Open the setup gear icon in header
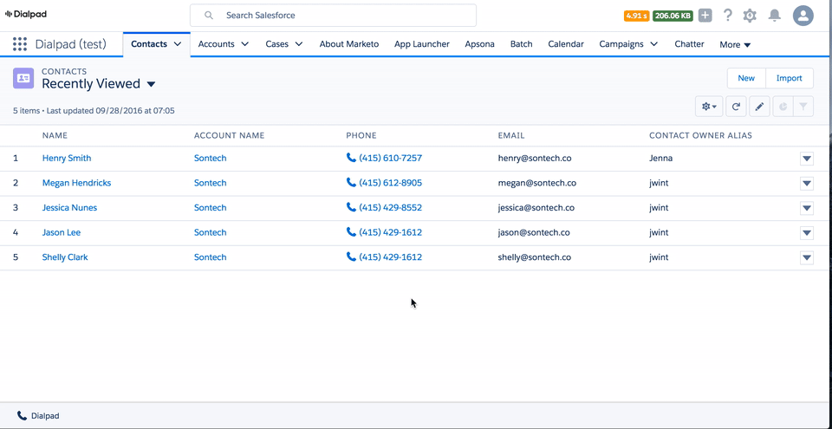The width and height of the screenshot is (832, 429). point(750,16)
